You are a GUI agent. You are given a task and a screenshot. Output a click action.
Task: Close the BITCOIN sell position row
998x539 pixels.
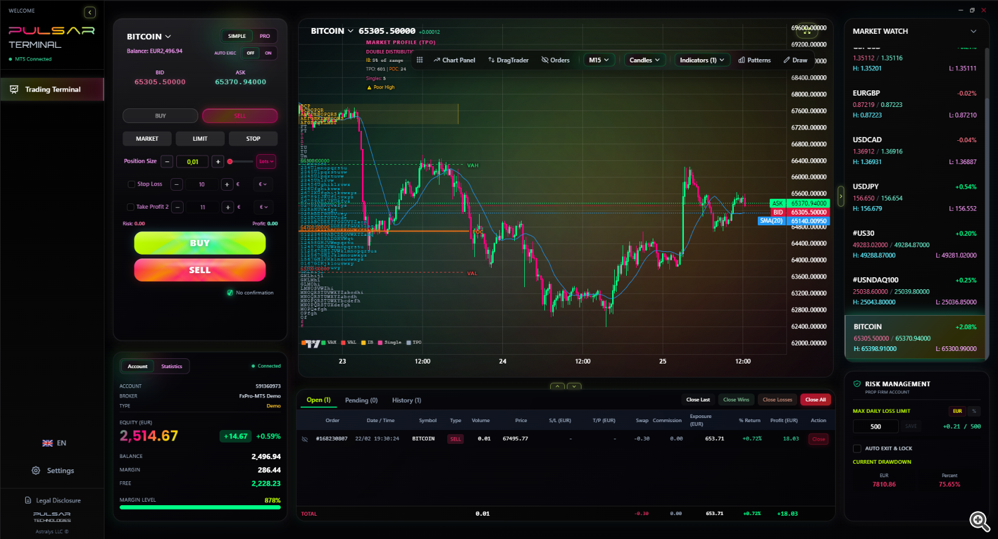[x=818, y=439]
